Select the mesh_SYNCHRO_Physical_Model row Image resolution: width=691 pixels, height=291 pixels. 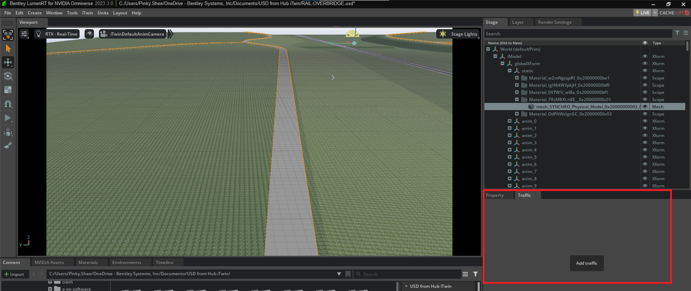click(x=585, y=106)
